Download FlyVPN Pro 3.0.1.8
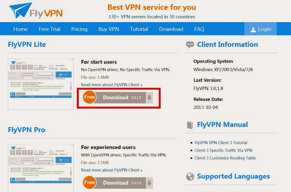This screenshot has width=291, height=192. click(x=118, y=183)
